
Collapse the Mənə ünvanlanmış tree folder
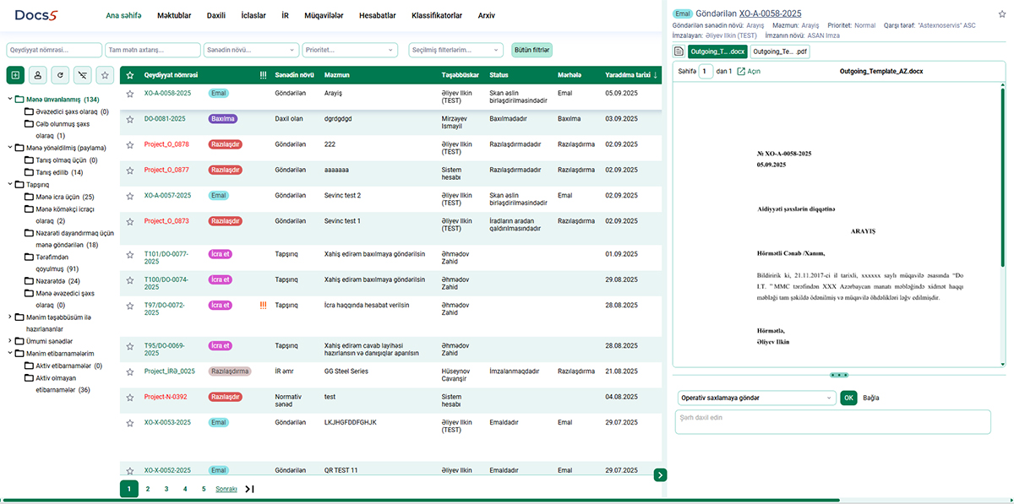click(9, 100)
